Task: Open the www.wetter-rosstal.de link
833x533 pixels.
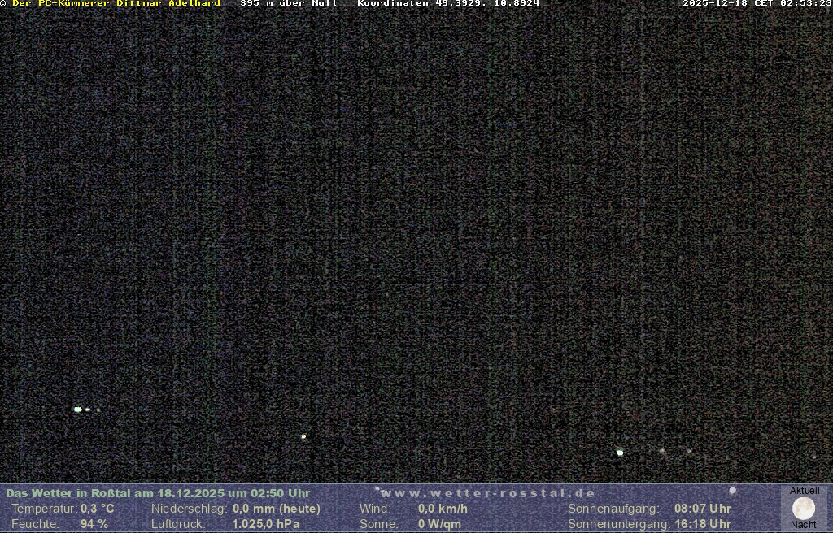Action: coord(488,493)
